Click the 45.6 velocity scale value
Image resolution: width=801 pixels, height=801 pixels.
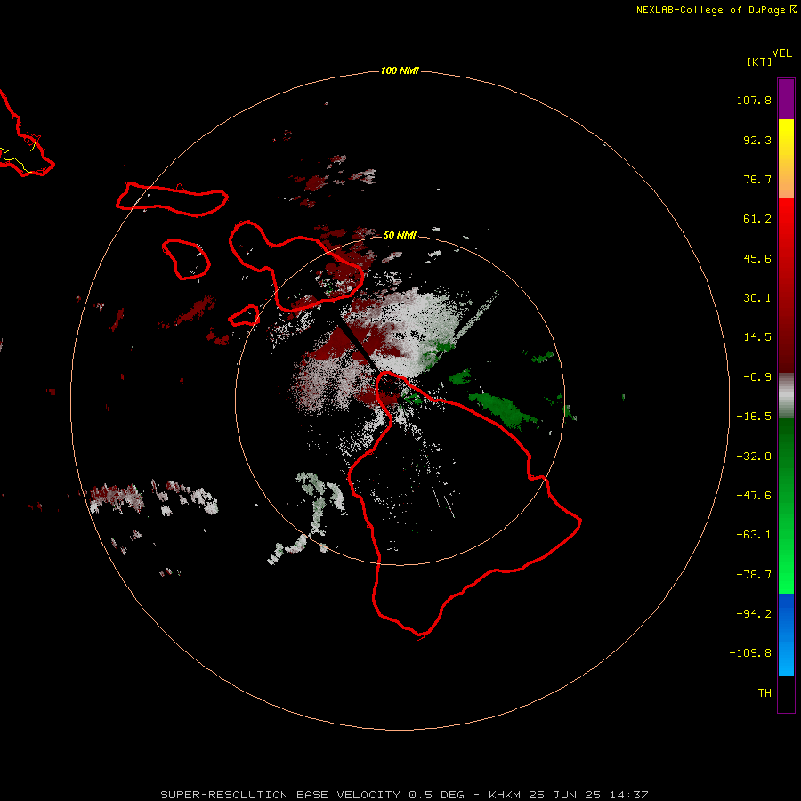click(757, 258)
